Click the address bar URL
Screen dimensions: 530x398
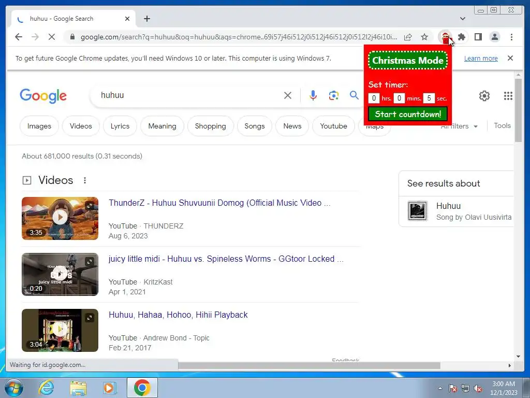click(239, 37)
